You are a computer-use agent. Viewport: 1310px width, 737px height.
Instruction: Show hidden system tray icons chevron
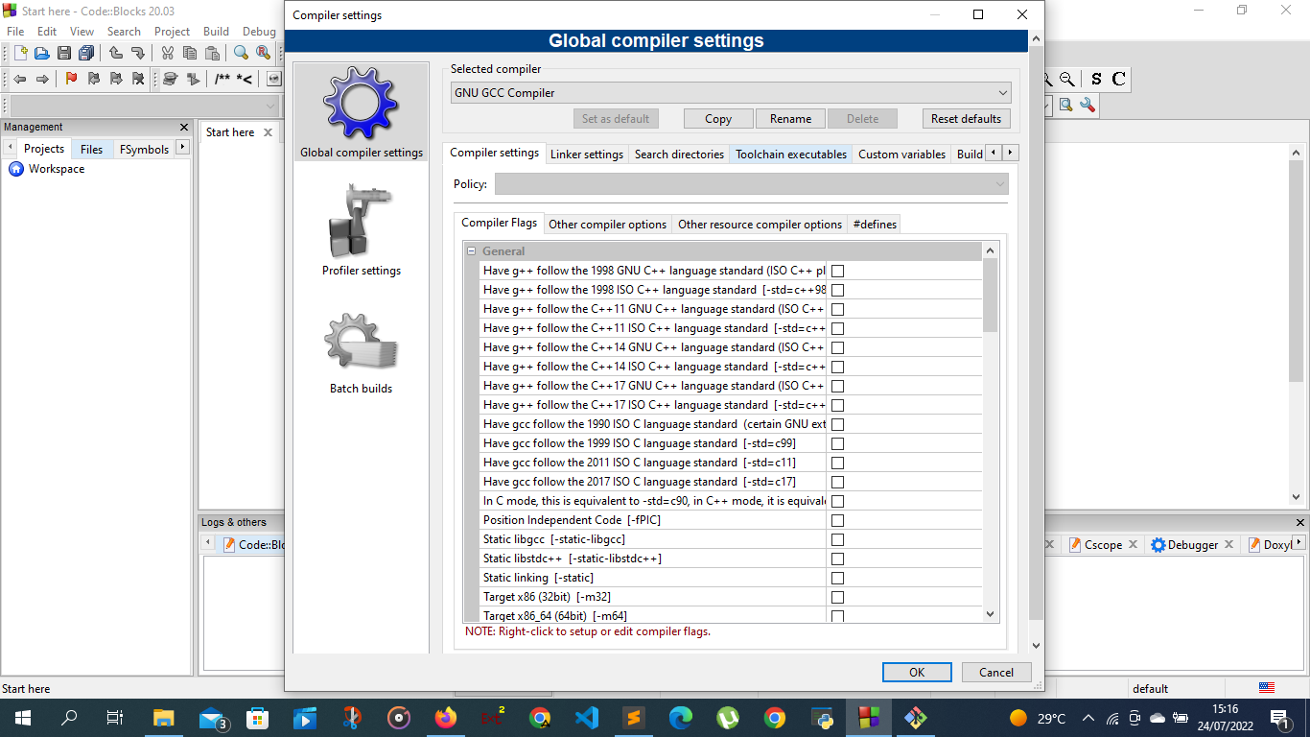1088,718
